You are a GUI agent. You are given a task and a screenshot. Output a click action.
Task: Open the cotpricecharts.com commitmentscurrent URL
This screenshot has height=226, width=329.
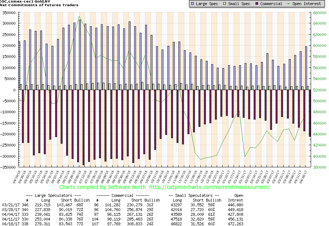(x=210, y=187)
